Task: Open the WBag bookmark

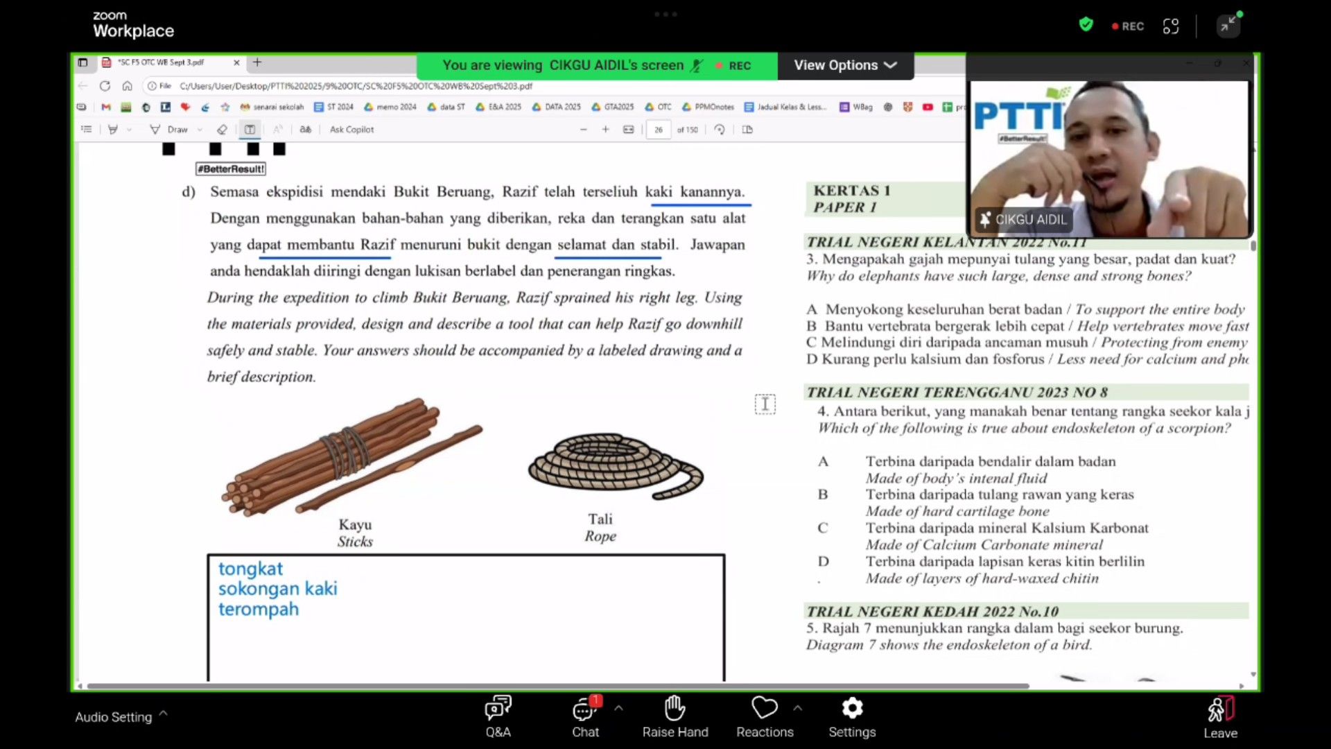Action: pos(856,107)
